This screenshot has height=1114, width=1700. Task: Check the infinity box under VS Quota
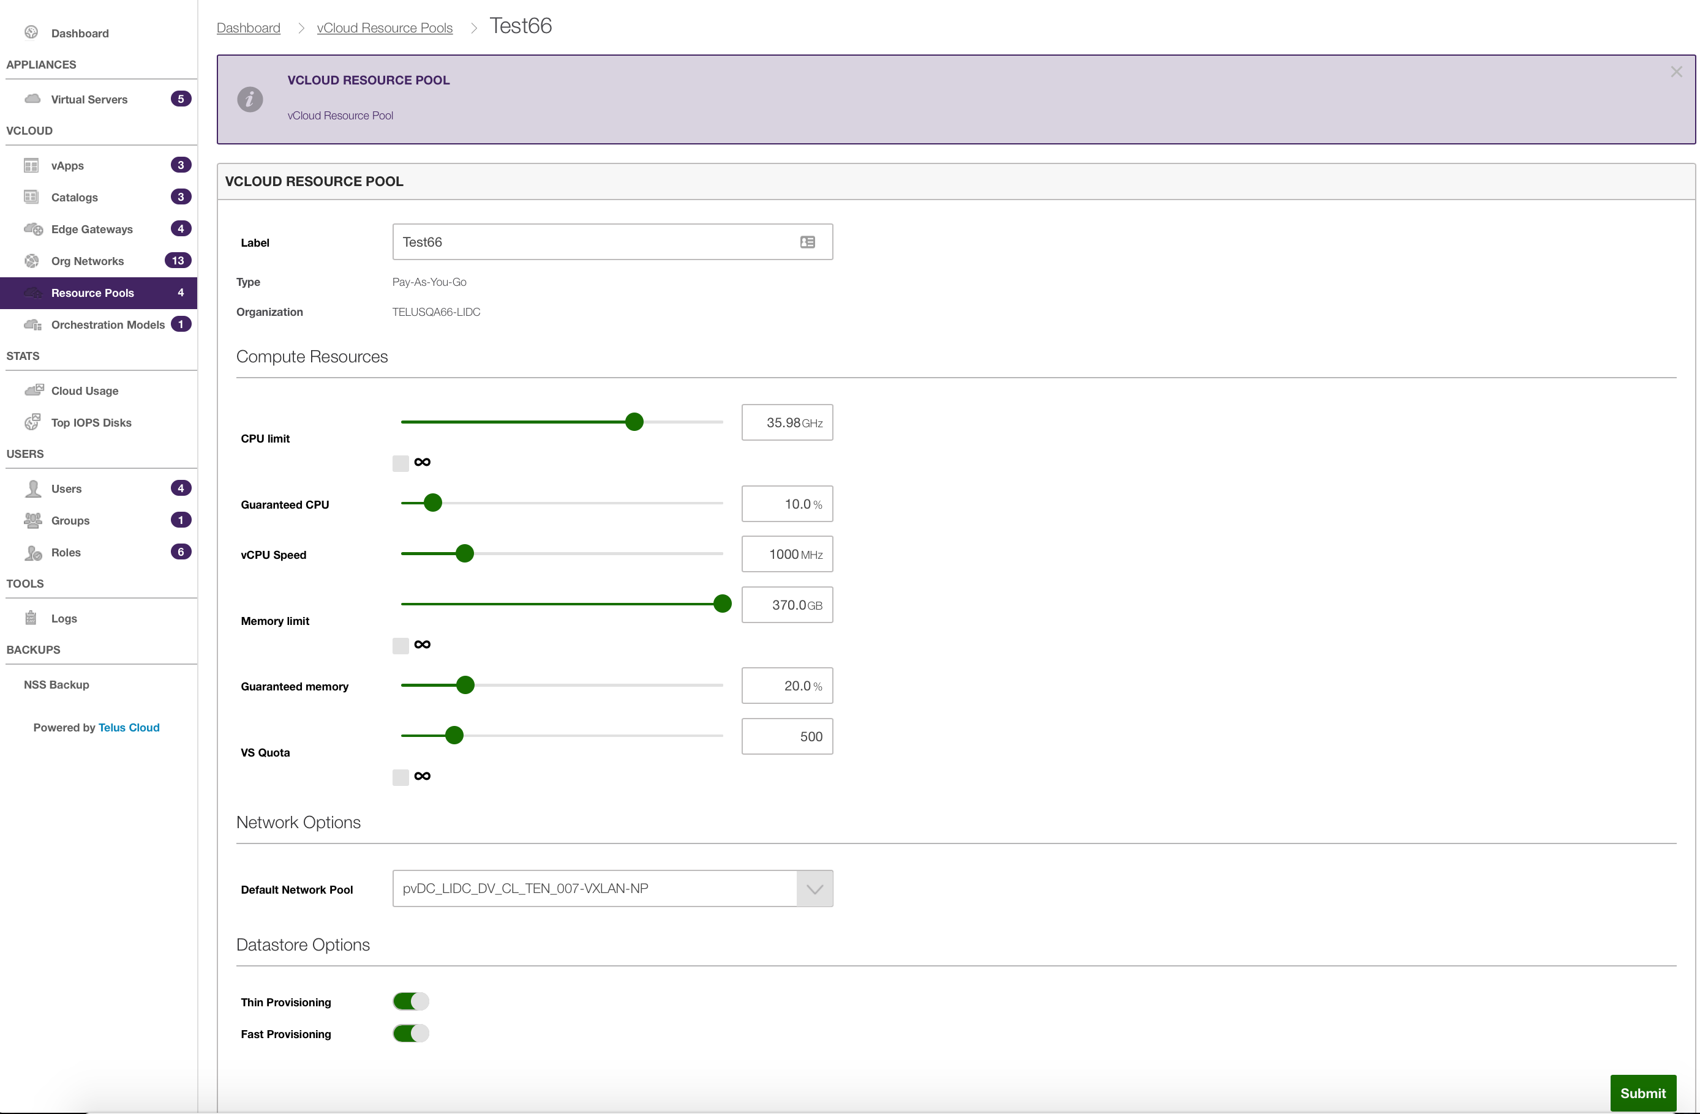tap(400, 777)
